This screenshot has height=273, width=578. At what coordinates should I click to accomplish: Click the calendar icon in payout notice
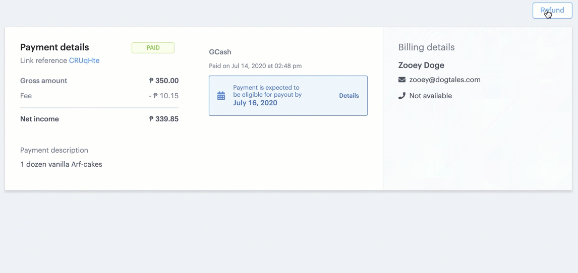pyautogui.click(x=221, y=96)
